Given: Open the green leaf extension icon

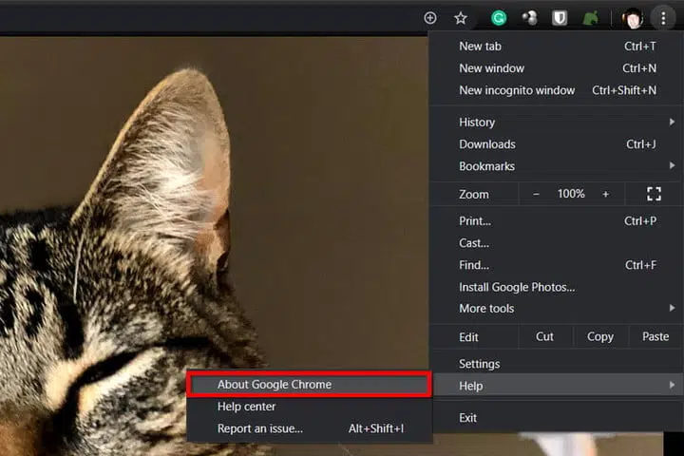Looking at the screenshot, I should click(591, 18).
